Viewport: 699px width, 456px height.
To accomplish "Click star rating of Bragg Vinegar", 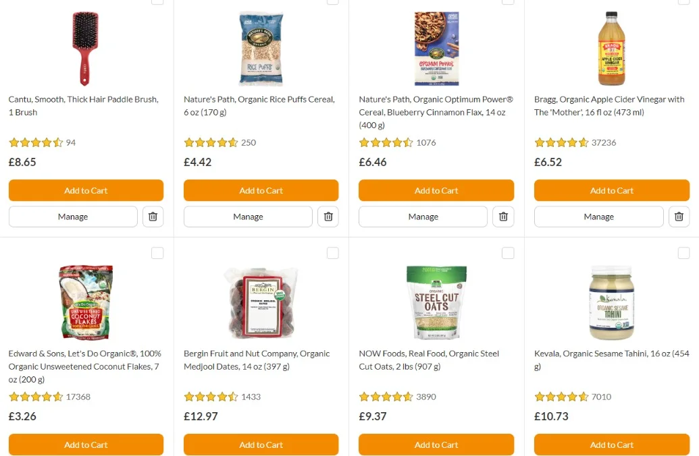I will pos(561,142).
